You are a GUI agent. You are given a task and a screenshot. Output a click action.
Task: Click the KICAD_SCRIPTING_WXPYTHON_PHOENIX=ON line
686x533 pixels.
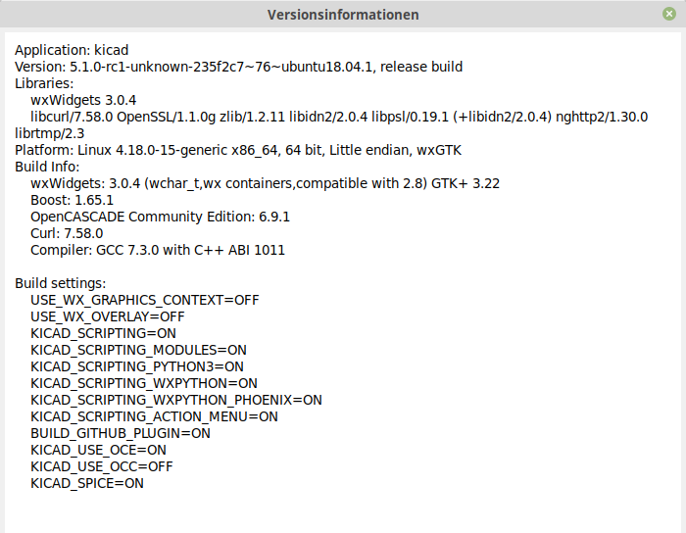[176, 400]
